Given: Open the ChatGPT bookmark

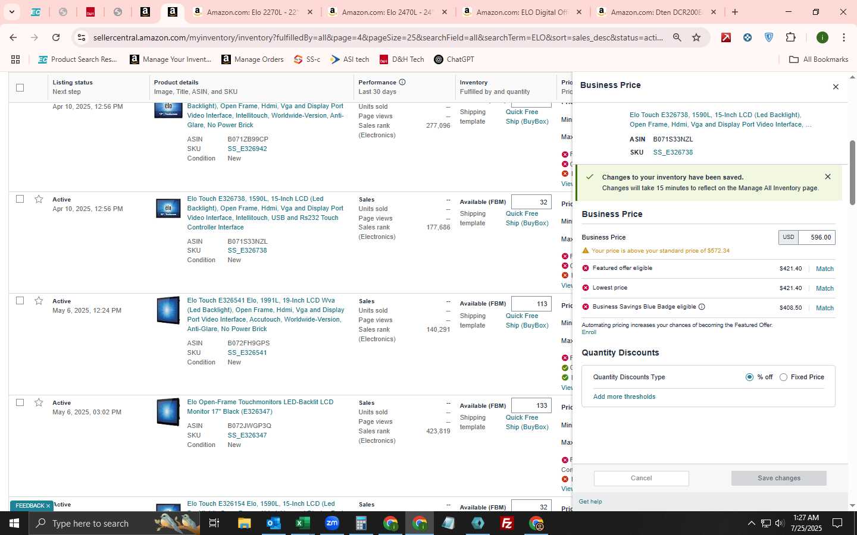Looking at the screenshot, I should point(454,59).
